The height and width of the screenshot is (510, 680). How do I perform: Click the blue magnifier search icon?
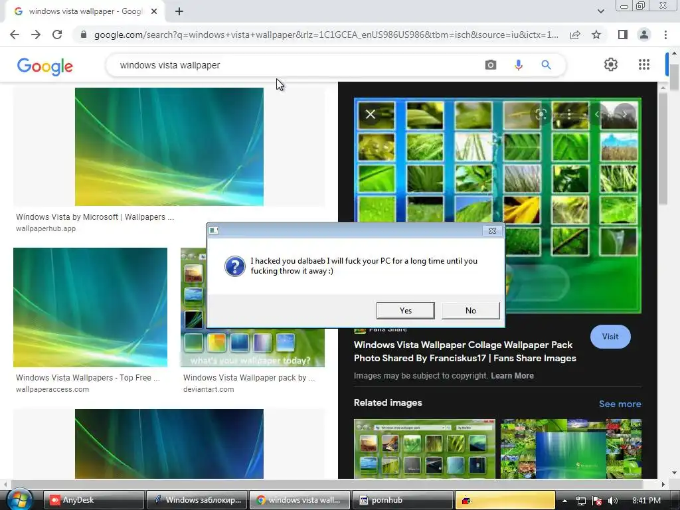tap(546, 65)
